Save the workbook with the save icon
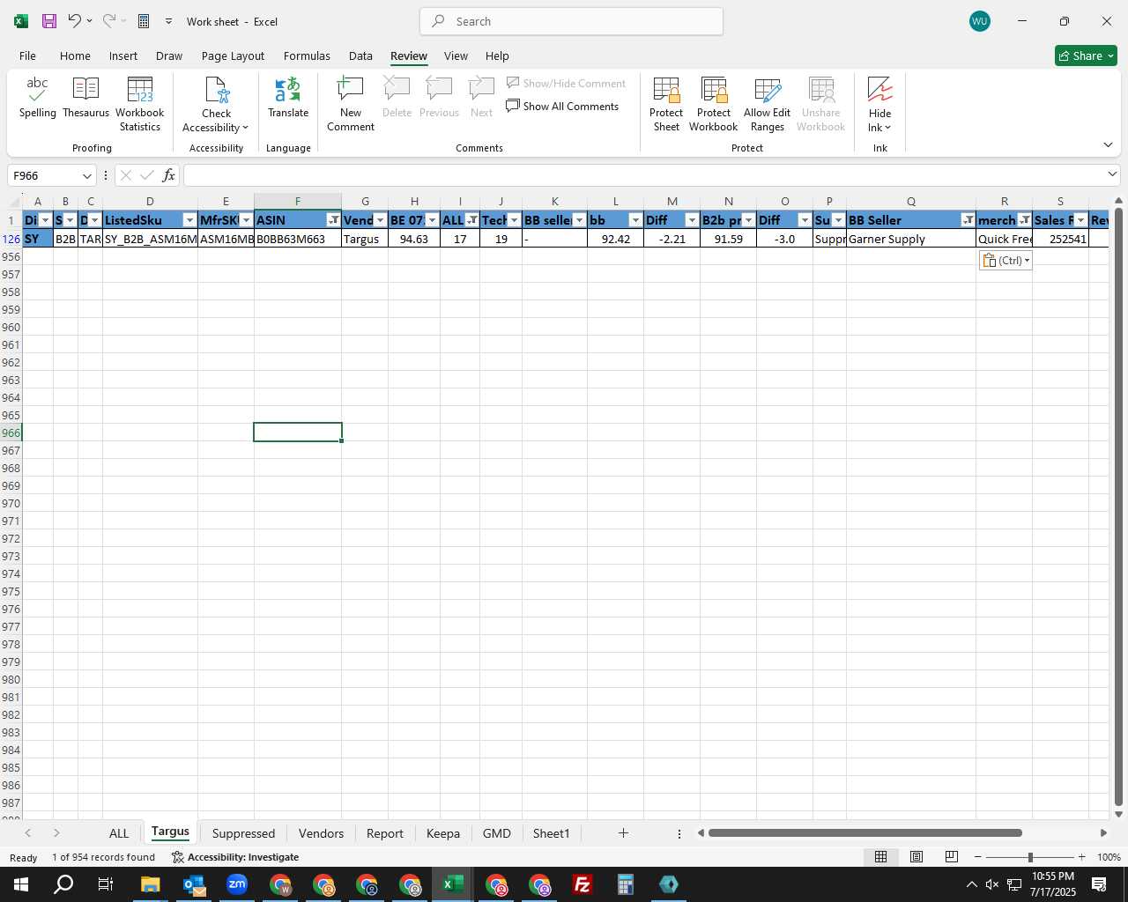The image size is (1128, 902). click(48, 21)
